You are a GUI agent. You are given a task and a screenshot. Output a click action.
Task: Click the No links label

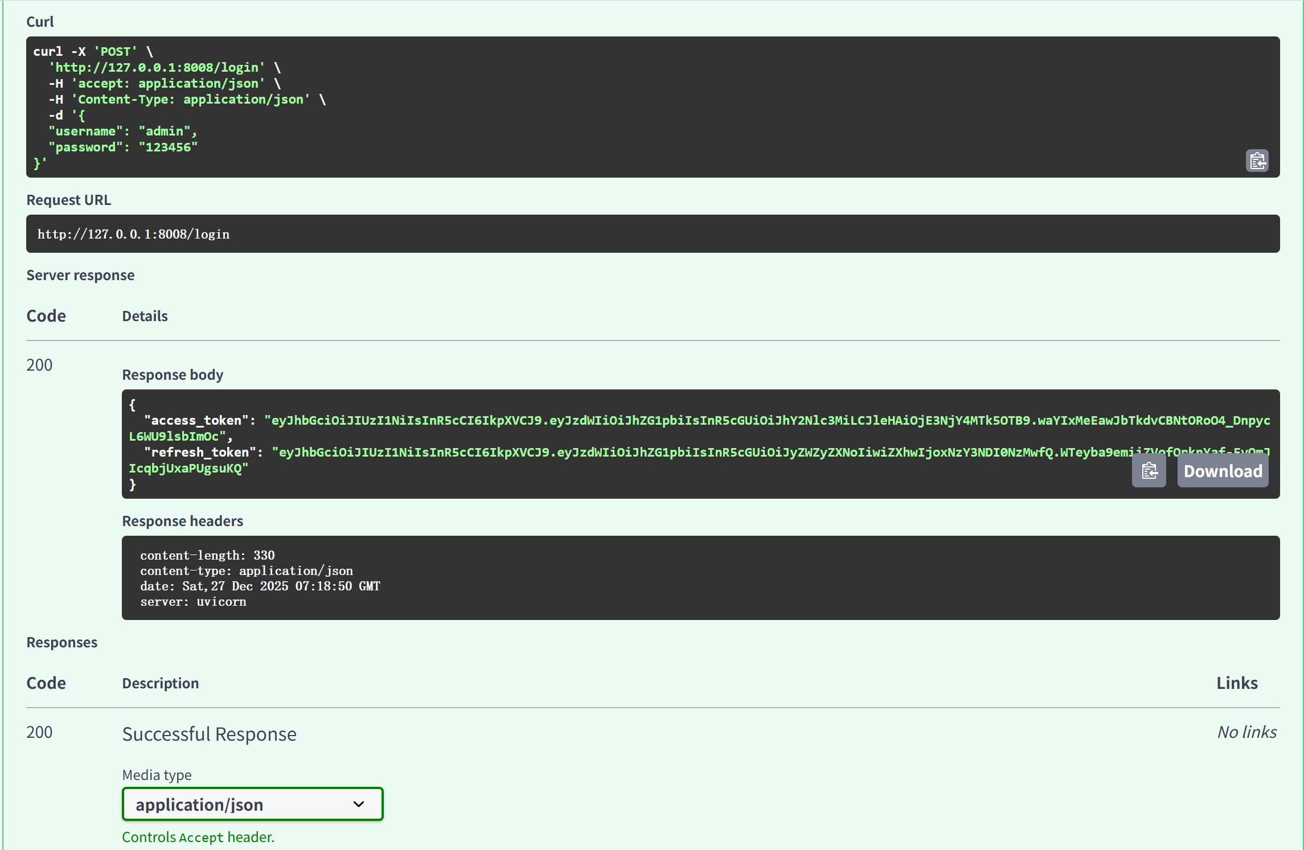(1247, 732)
